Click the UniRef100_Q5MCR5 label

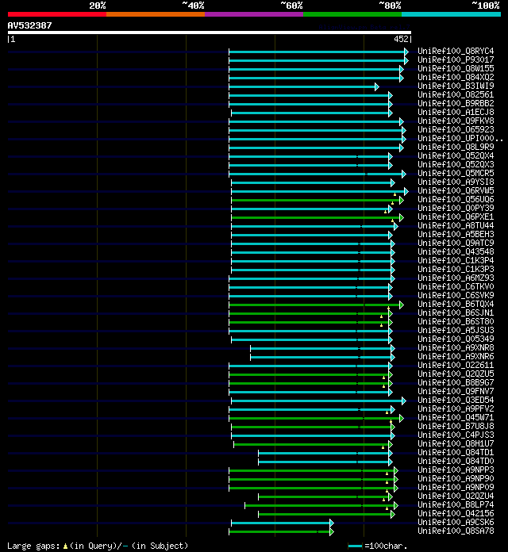(x=456, y=173)
